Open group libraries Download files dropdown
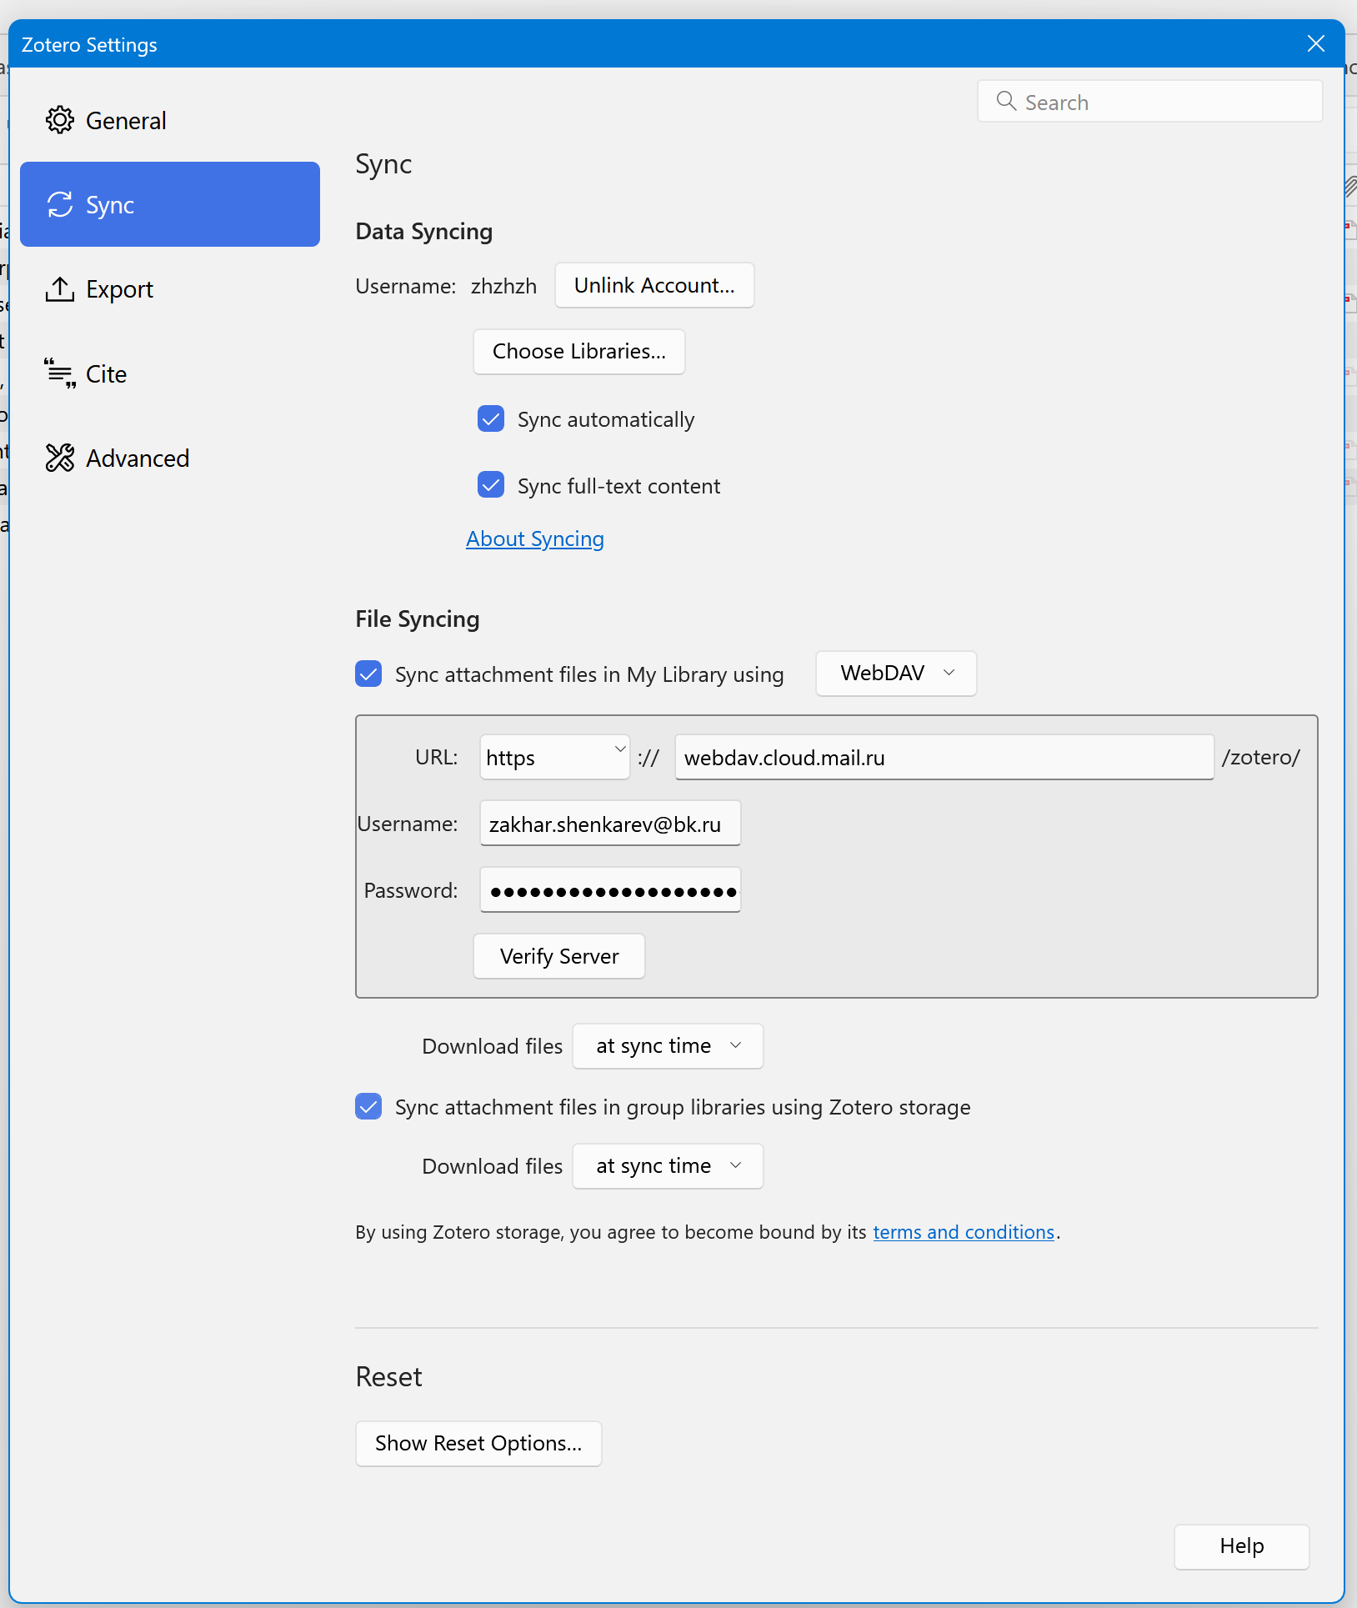Screen dimensions: 1357x1608 pyautogui.click(x=668, y=1165)
